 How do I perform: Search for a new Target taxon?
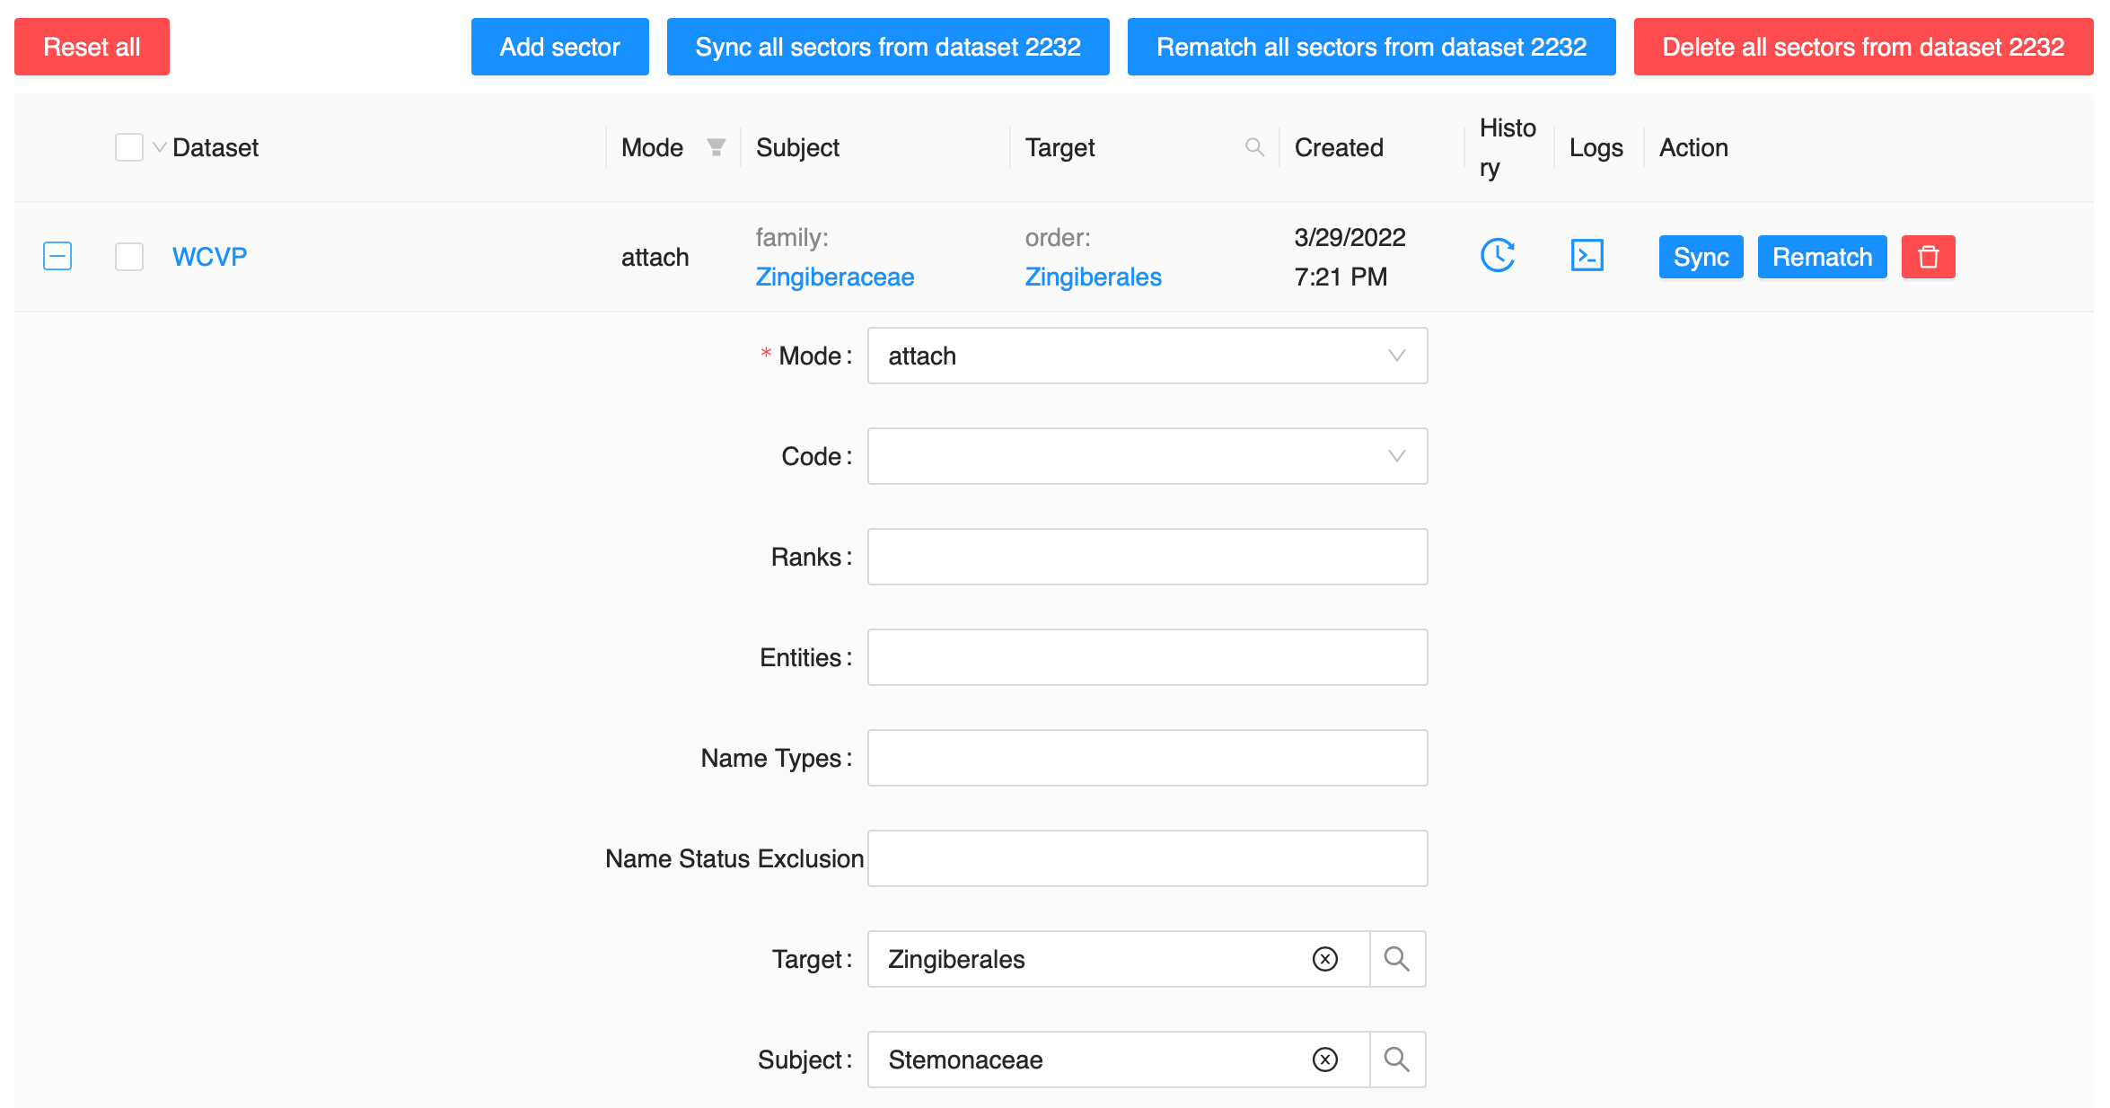pos(1397,959)
